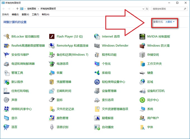Open the 存储空间 drives icon
This screenshot has width=190, height=139.
point(142,55)
